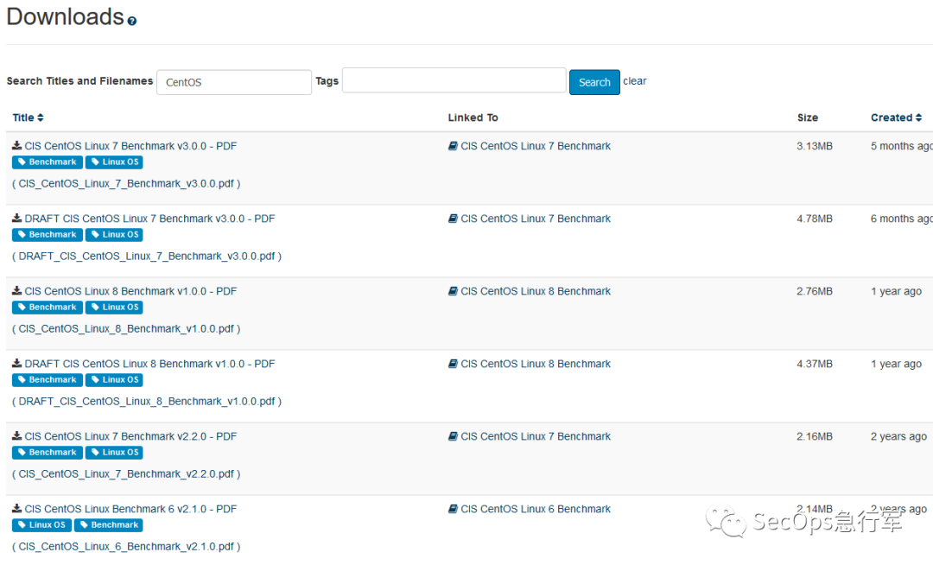Click Benchmark tag under Benchmark 6 v2.1.0
The height and width of the screenshot is (565, 933).
tap(108, 525)
